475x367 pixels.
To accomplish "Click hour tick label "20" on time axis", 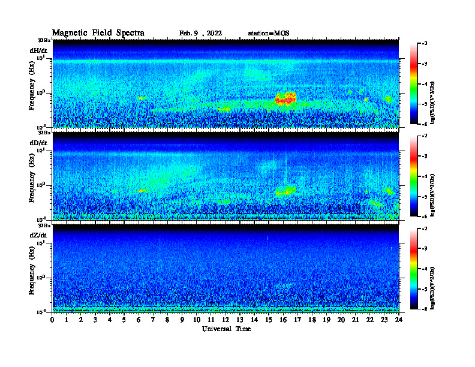I will 341,320.
